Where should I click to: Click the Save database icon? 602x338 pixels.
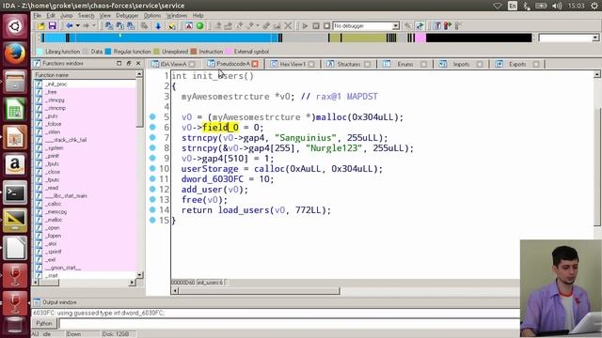[x=53, y=26]
